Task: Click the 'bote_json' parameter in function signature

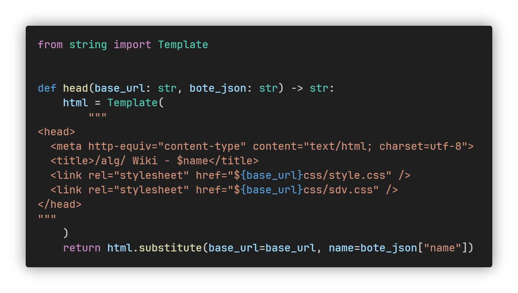Action: [x=218, y=88]
